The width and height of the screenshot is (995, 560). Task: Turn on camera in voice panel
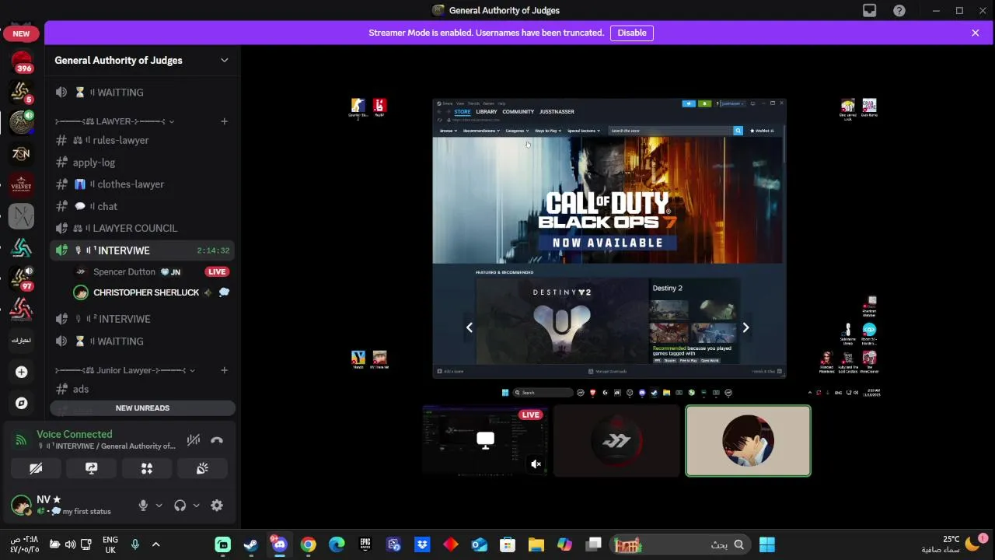(36, 468)
